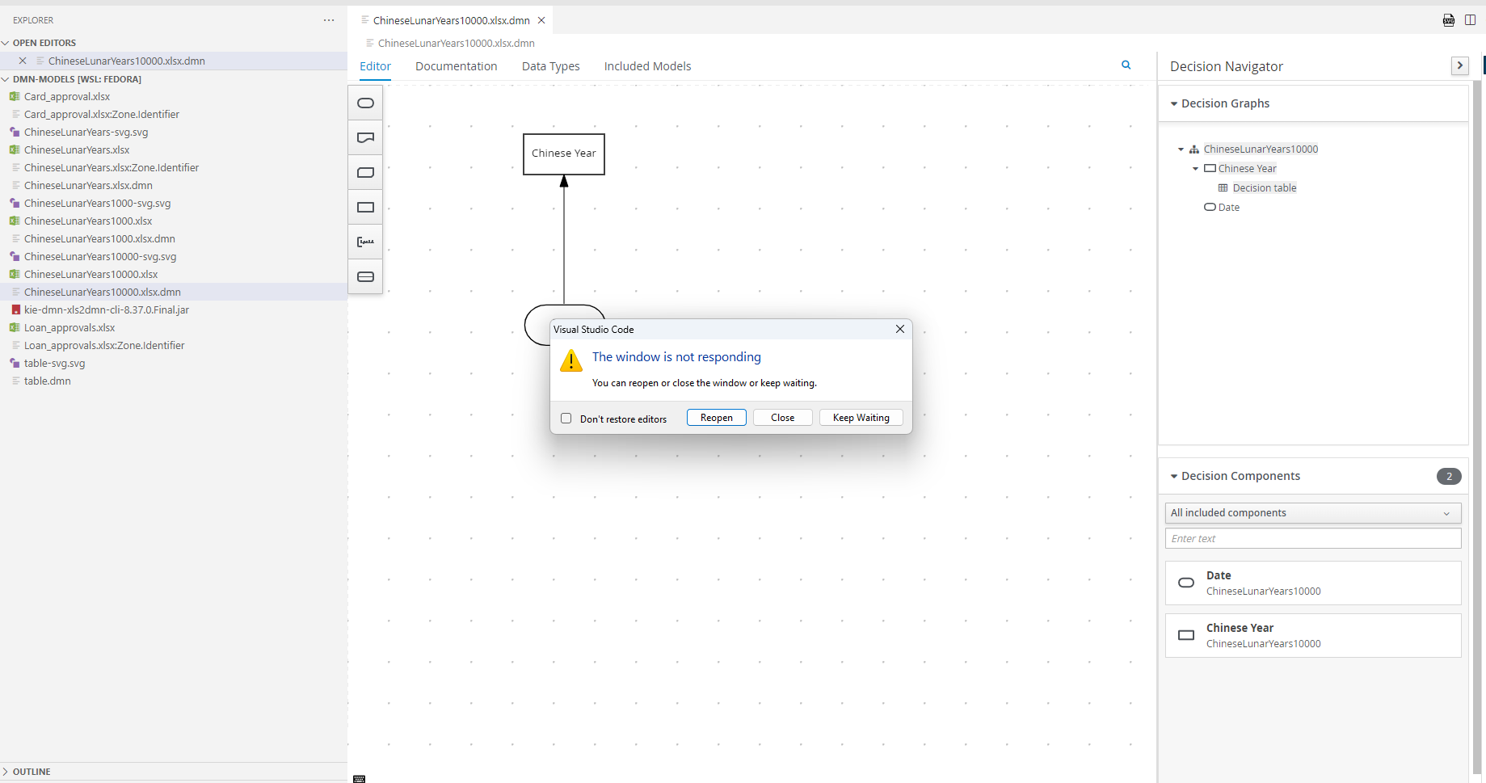Click the Keep Waiting button
The width and height of the screenshot is (1486, 783).
(861, 418)
